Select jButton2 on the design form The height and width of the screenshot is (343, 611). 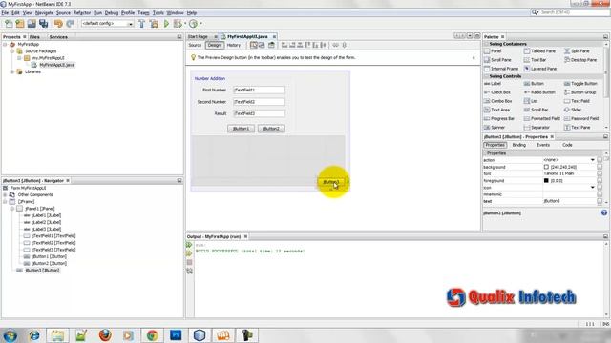(x=271, y=129)
